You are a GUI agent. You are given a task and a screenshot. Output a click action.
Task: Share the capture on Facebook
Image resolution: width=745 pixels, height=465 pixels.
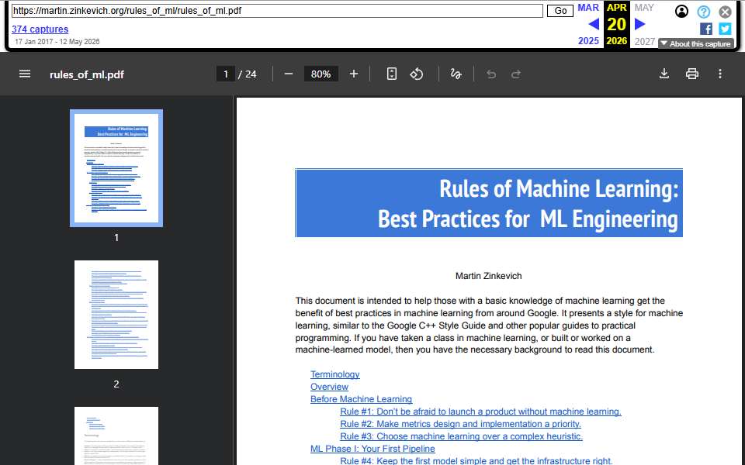pyautogui.click(x=706, y=29)
